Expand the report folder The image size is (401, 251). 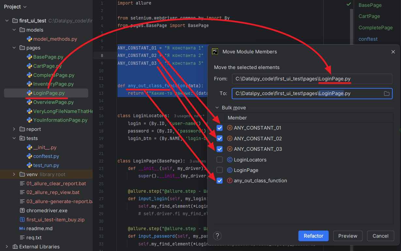point(14,129)
